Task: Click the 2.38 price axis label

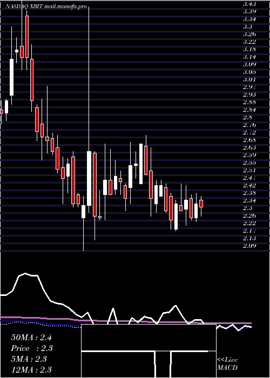Action: [x=249, y=193]
